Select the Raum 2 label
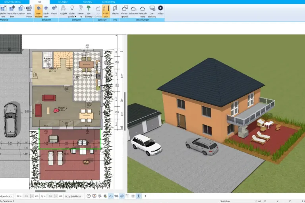This screenshot has height=203, width=305. [63, 107]
